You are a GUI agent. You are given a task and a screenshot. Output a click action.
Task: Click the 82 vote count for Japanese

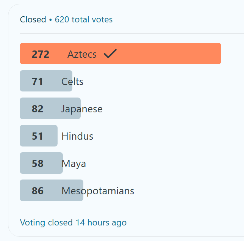[38, 109]
